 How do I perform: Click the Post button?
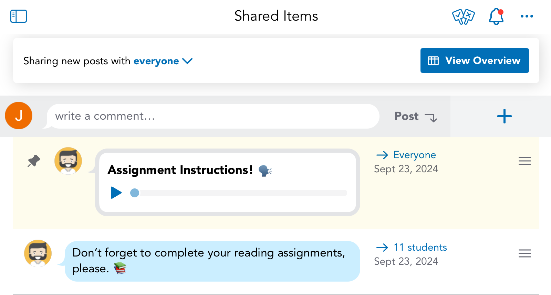click(406, 116)
